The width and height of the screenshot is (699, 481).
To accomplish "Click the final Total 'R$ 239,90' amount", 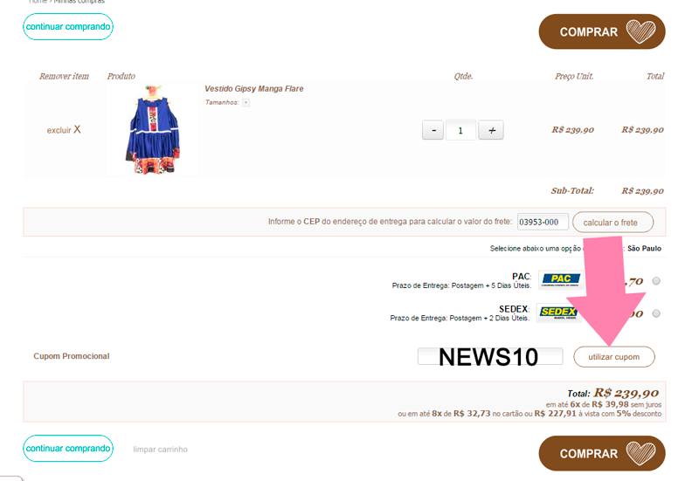I will [x=626, y=393].
